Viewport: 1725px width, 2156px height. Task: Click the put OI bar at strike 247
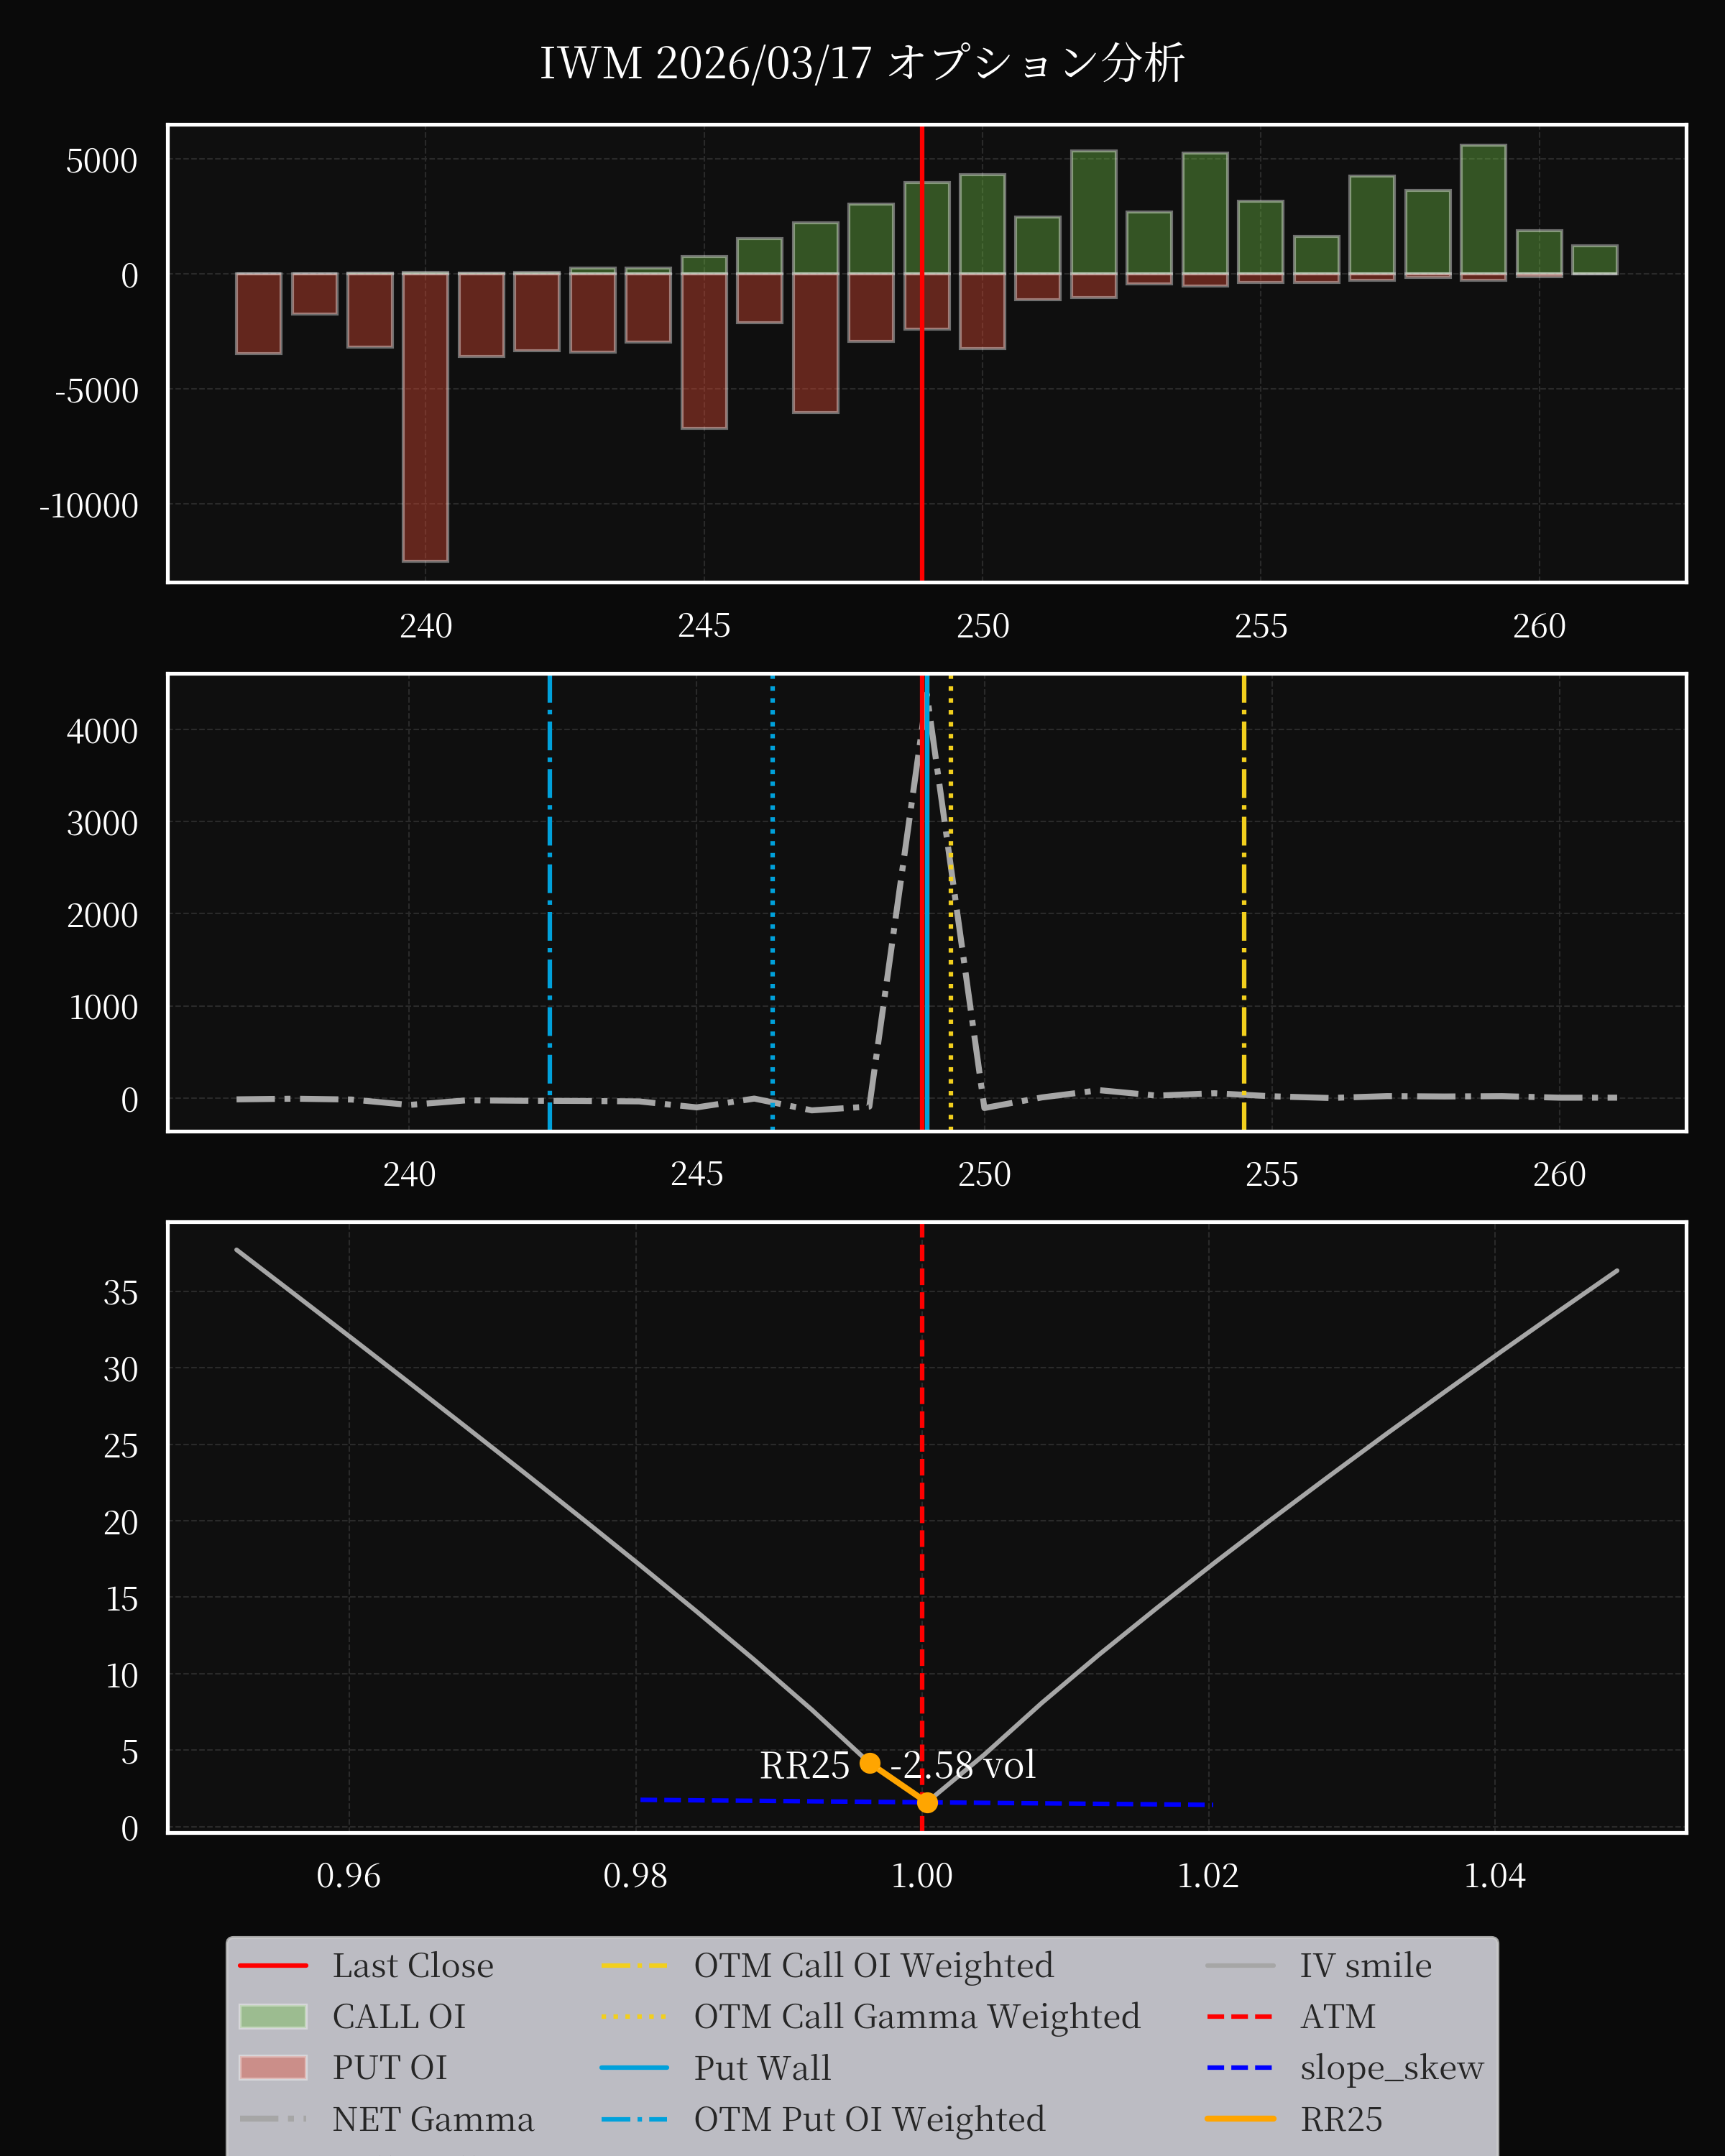click(815, 342)
